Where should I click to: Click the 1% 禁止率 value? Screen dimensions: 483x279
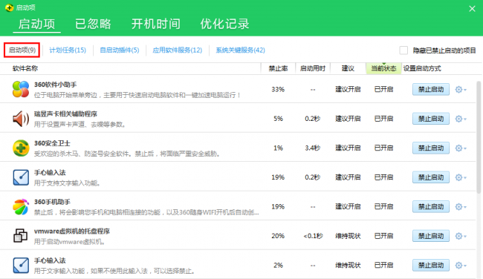tap(278, 148)
